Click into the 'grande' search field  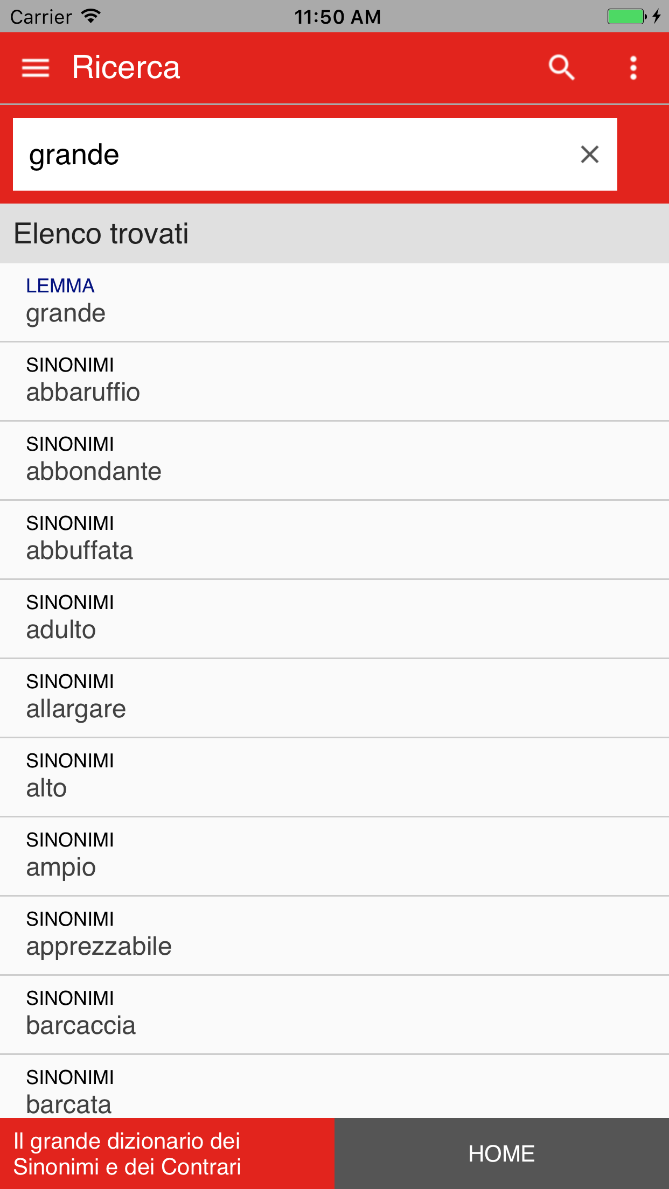[291, 155]
